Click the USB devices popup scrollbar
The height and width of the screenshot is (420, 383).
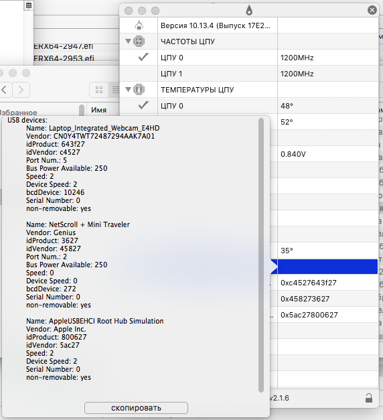[261, 255]
